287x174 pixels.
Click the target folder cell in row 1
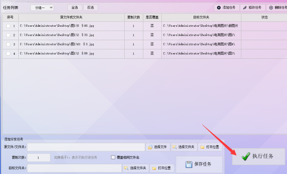(201, 26)
